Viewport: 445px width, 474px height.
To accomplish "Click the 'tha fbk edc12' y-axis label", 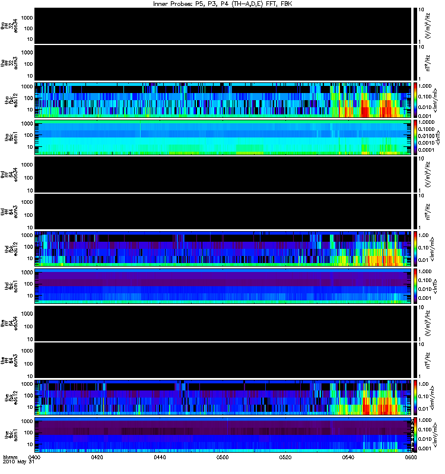I will (x=11, y=100).
